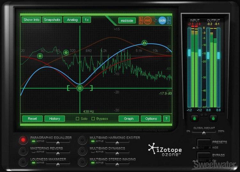
Task: Enable the Bypass checkbox below the EQ graph
Action: 93,118
